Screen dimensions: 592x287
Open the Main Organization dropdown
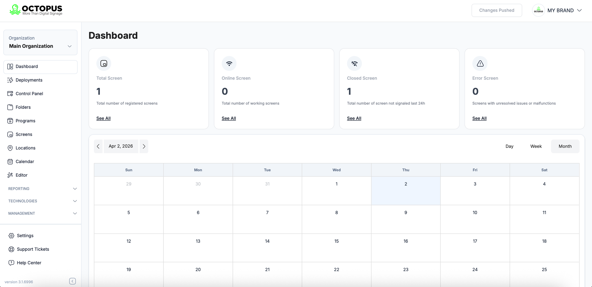coord(40,43)
